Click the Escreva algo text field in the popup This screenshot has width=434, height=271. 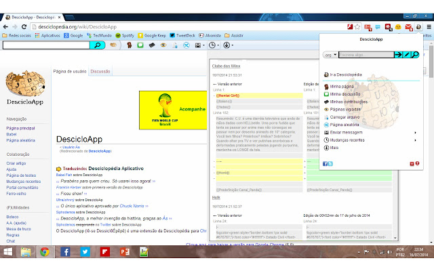pyautogui.click(x=366, y=55)
